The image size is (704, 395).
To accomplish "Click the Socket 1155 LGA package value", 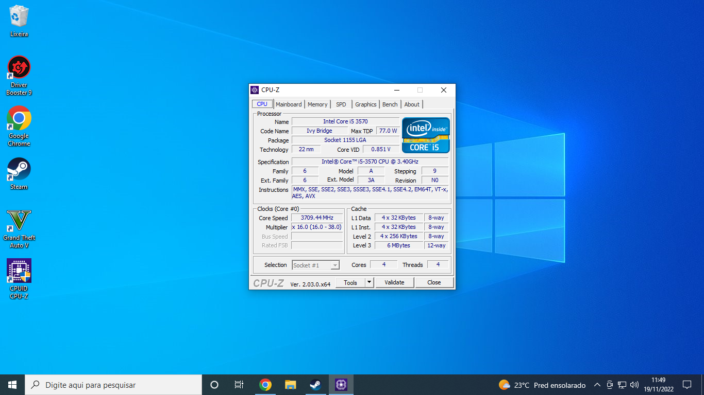I will point(345,140).
